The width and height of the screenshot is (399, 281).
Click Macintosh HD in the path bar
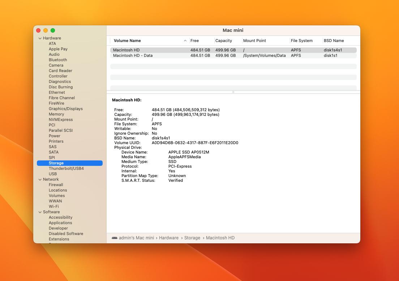tap(220, 238)
